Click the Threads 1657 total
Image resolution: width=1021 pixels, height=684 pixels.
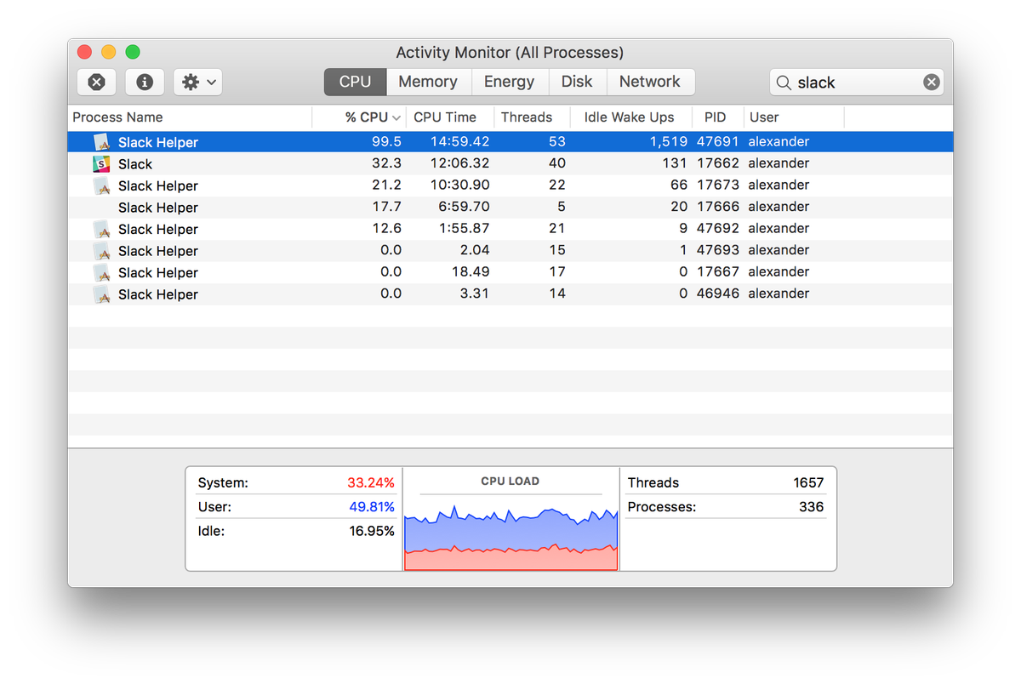[x=726, y=482]
